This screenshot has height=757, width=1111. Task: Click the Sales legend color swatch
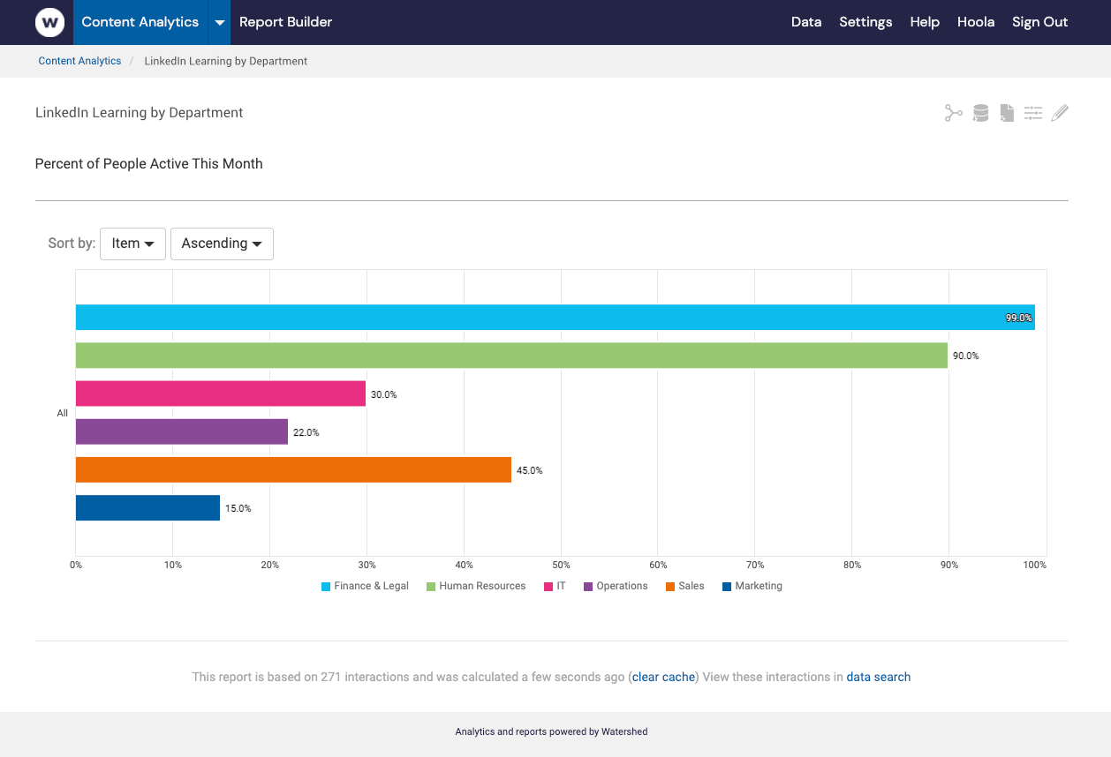[x=669, y=586]
